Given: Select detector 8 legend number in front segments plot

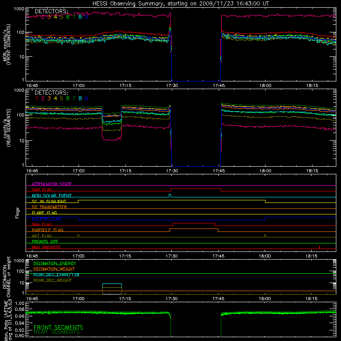Looking at the screenshot, I should [x=80, y=17].
